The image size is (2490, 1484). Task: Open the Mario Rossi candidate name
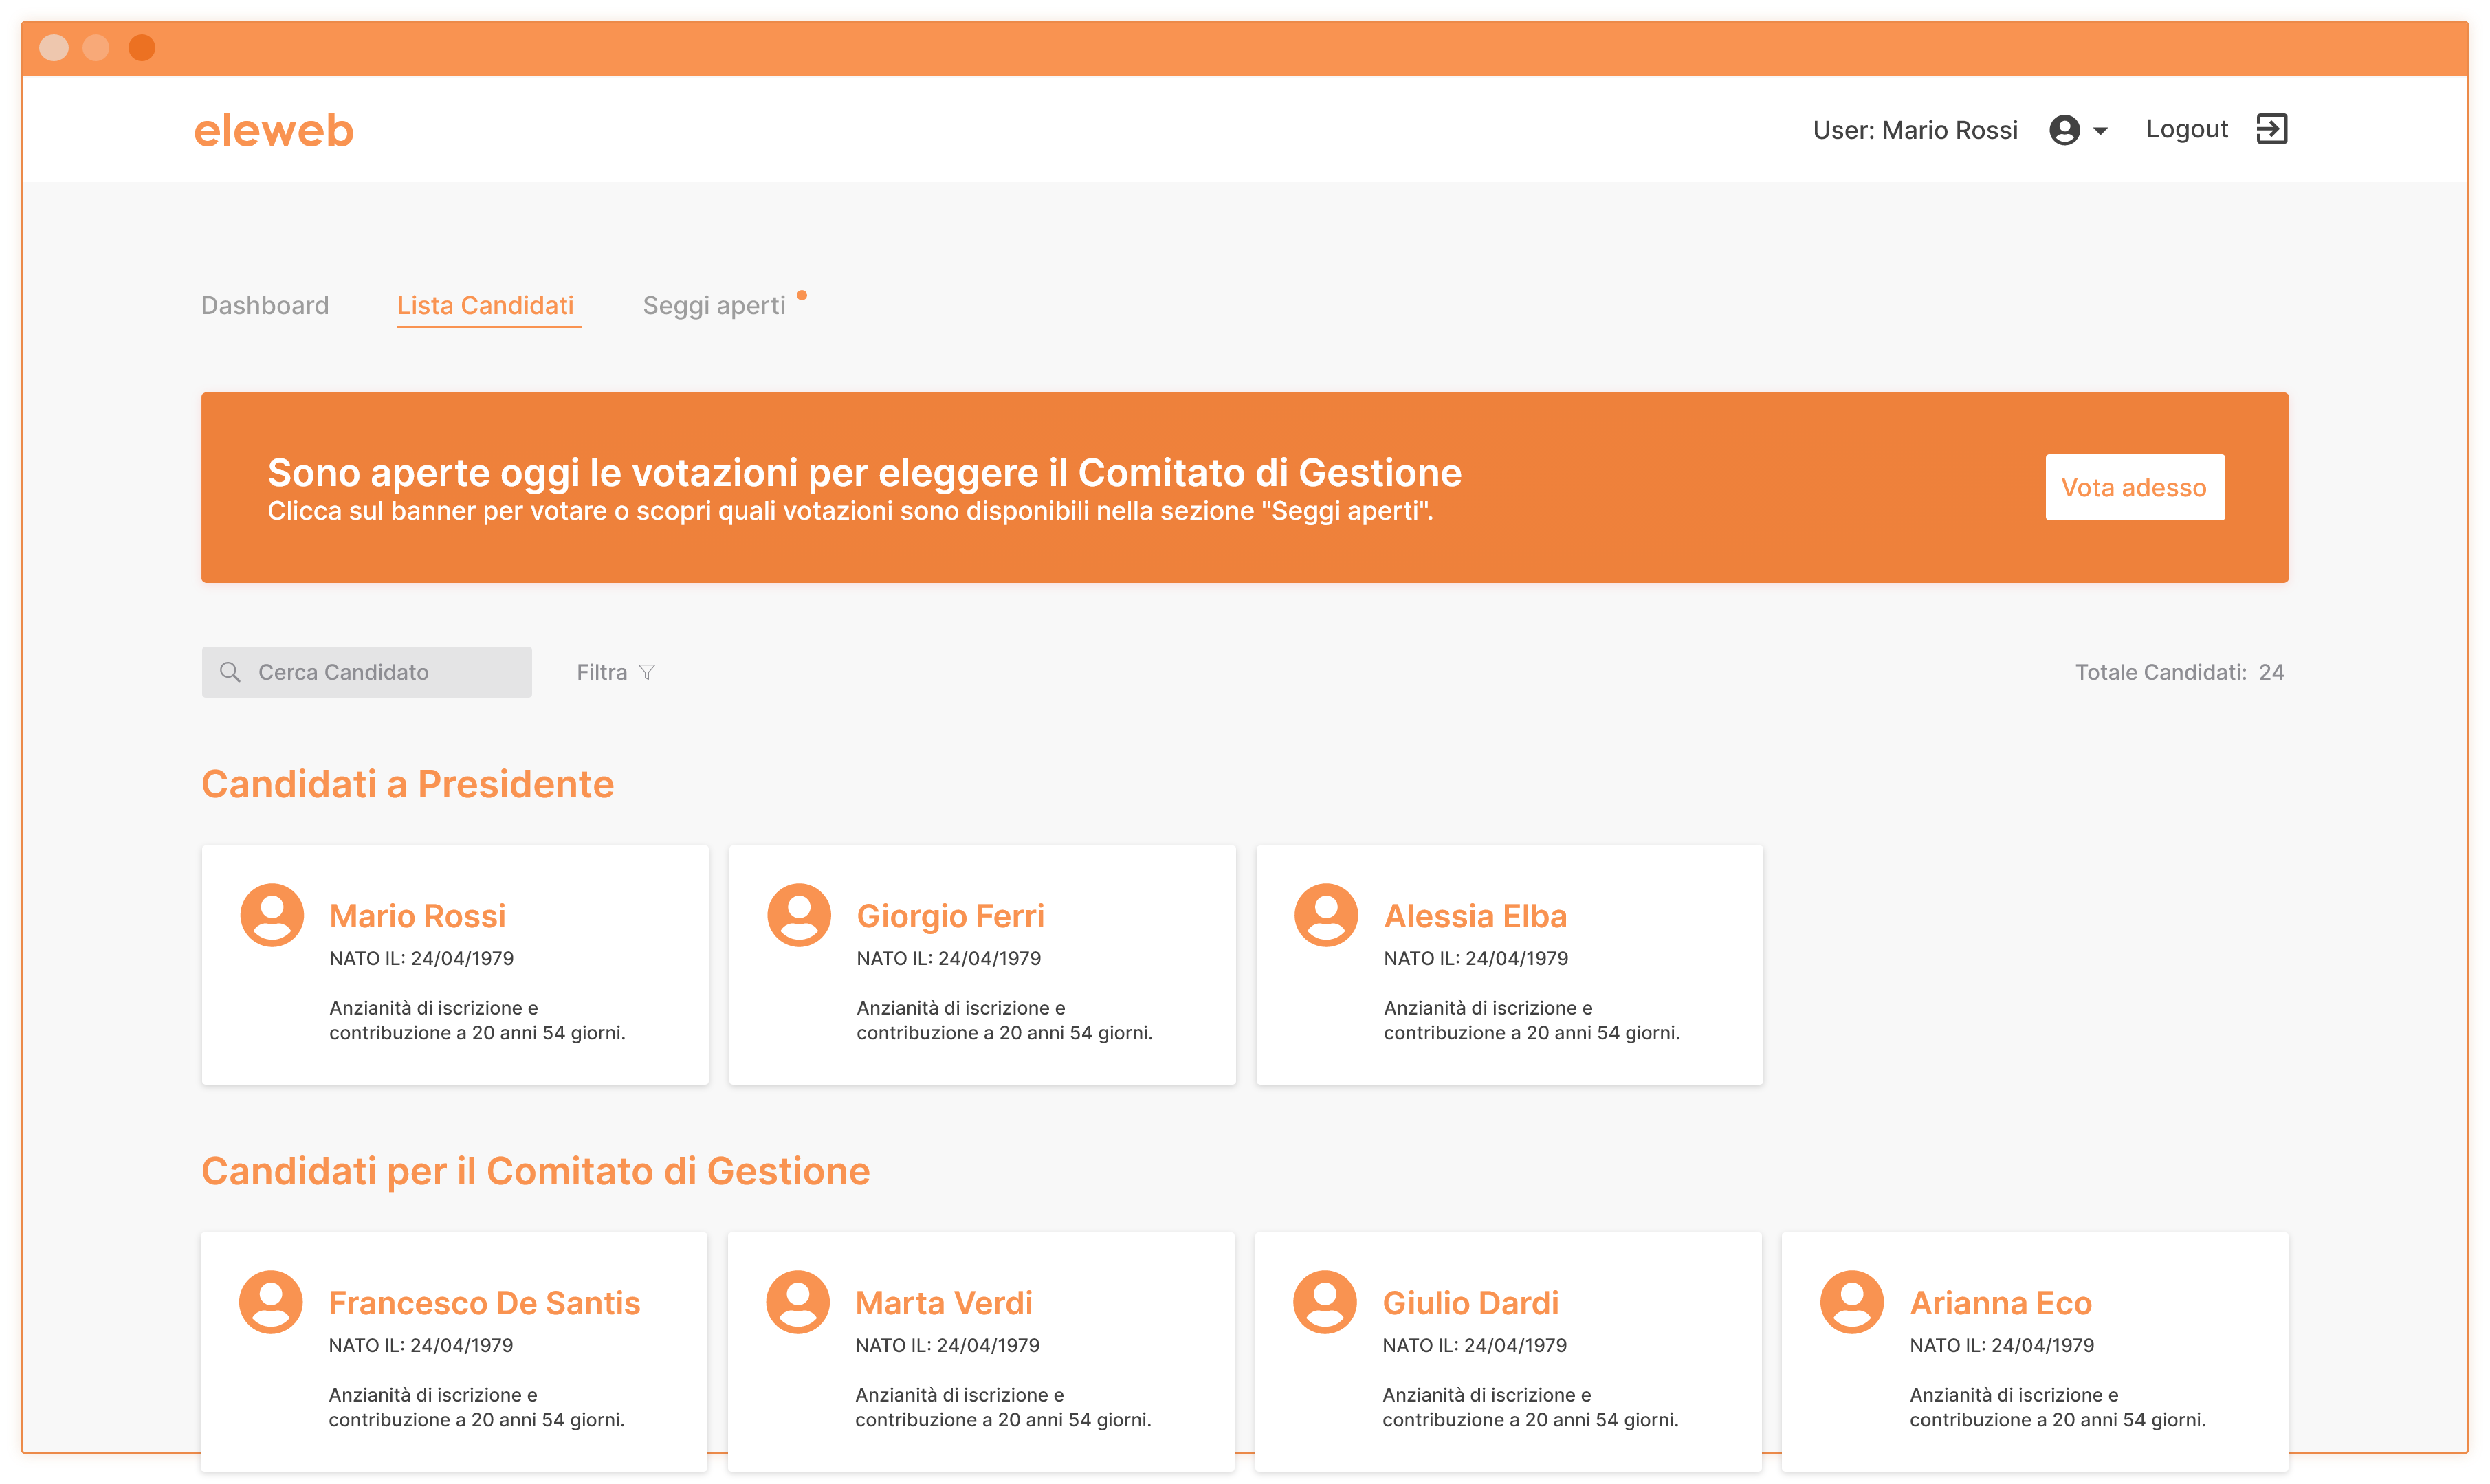pos(417,915)
